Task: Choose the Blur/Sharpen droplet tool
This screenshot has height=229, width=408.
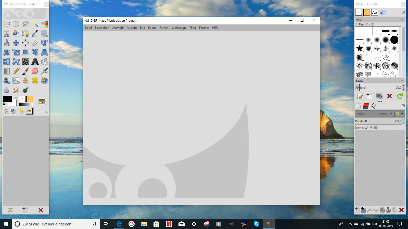Action: (7, 90)
